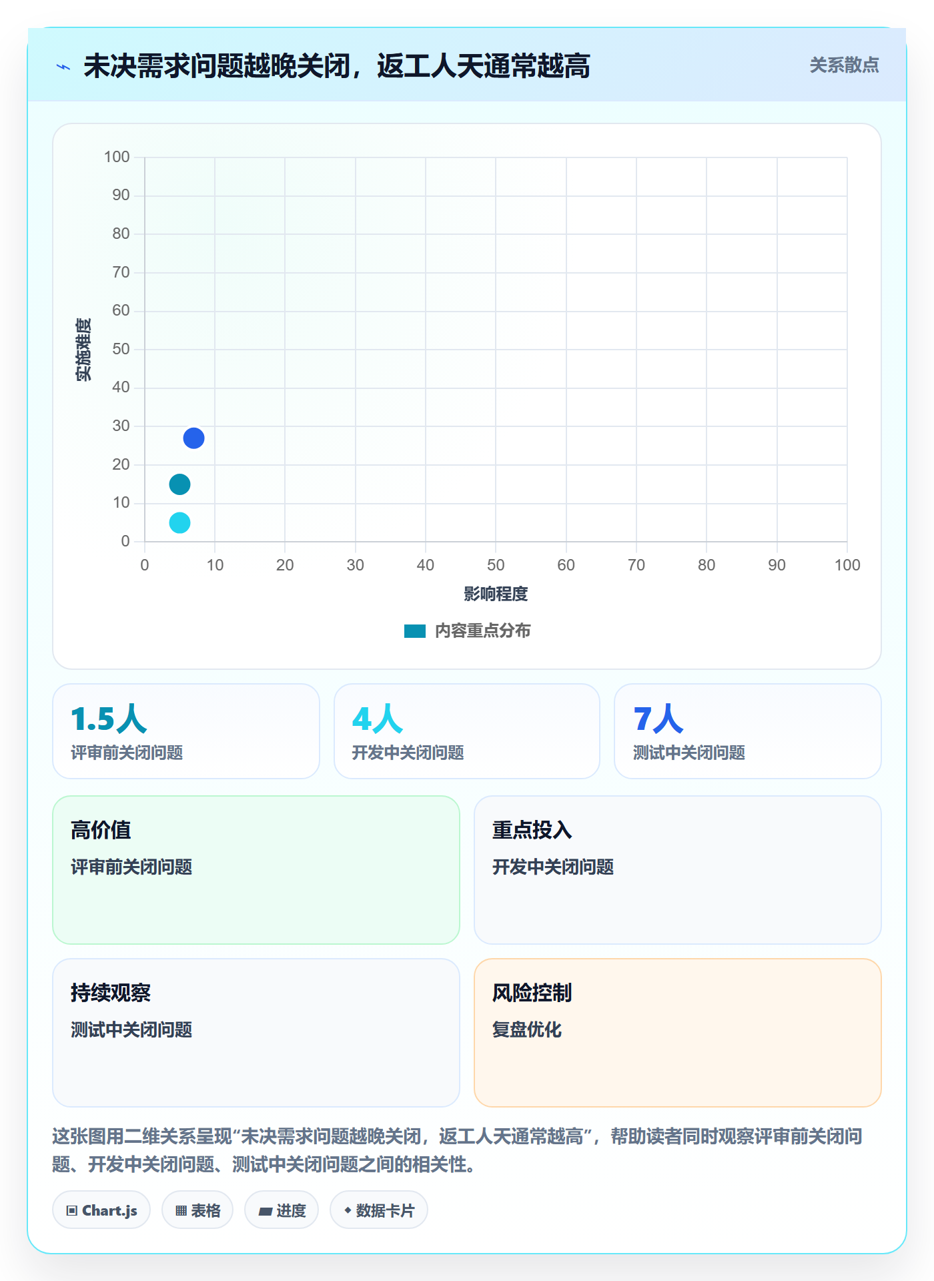Select the 1.5人 评审前关闭问题 card

pos(186,731)
